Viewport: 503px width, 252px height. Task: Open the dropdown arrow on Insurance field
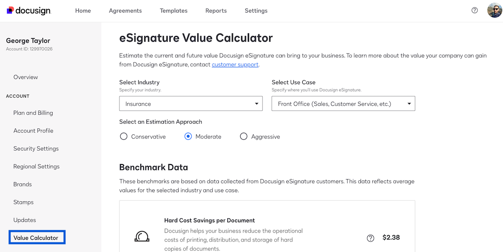(x=256, y=103)
